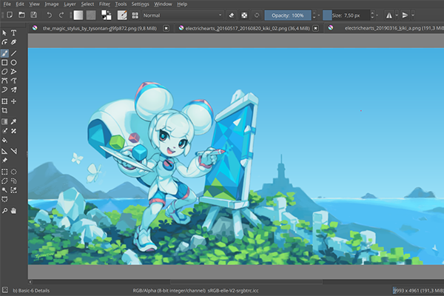
Task: Activate the Zoom magnifier tool
Action: 4,210
